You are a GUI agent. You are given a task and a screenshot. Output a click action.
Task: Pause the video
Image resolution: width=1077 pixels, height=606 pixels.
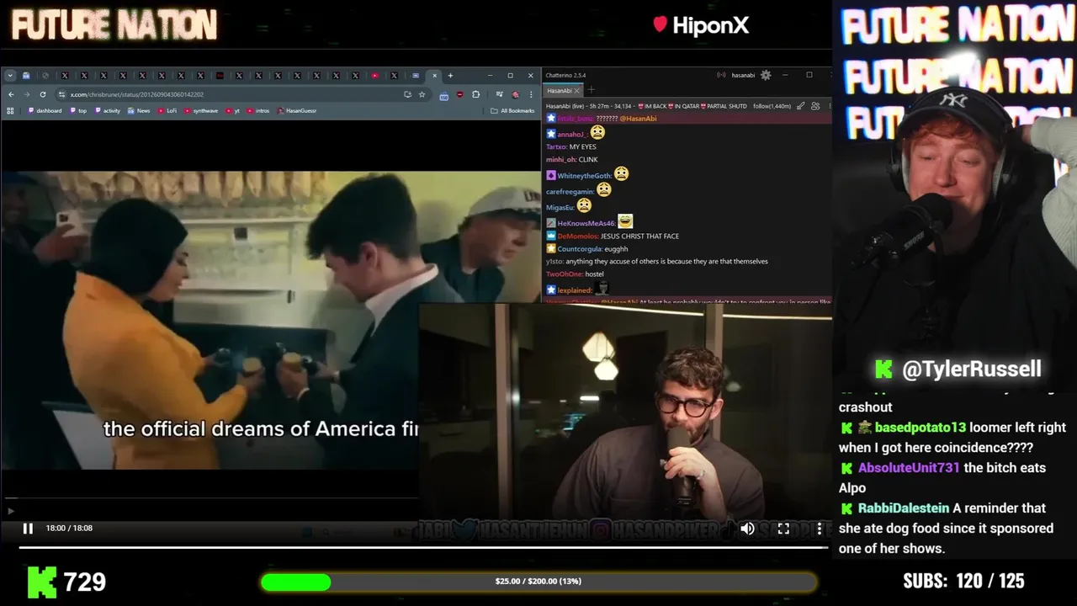tap(28, 529)
